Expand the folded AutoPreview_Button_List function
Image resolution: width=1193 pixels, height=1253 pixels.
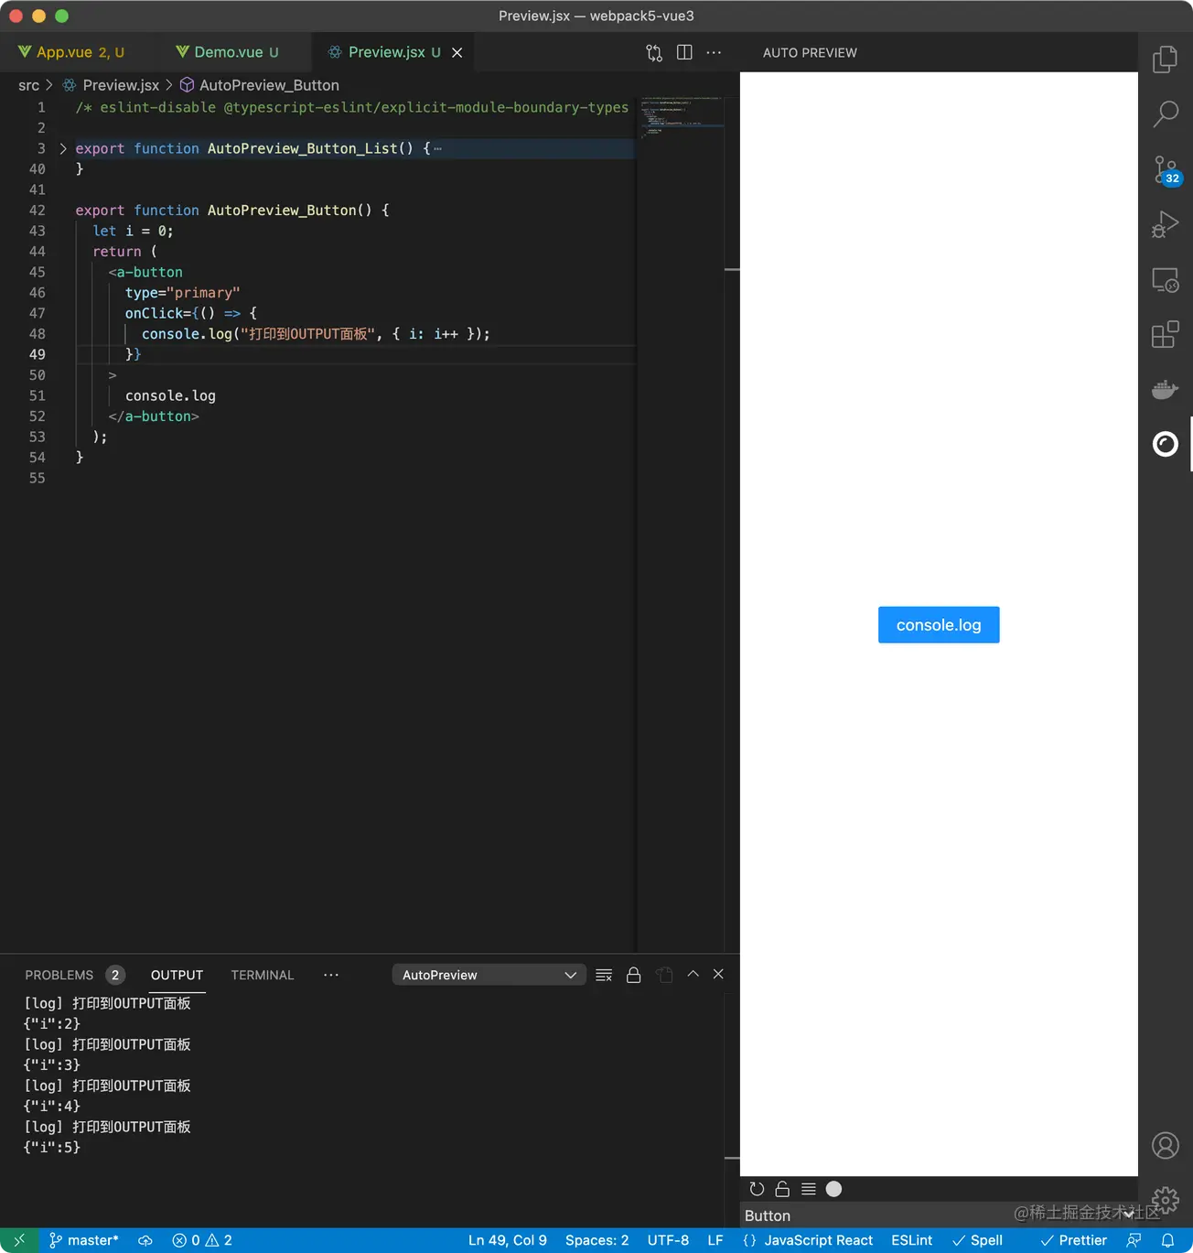(x=63, y=148)
